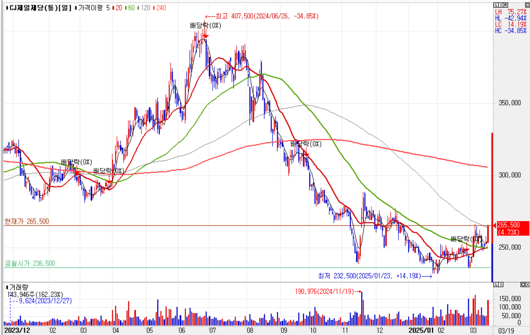
Task: Toggle the 60-day moving average legend
Action: point(131,8)
